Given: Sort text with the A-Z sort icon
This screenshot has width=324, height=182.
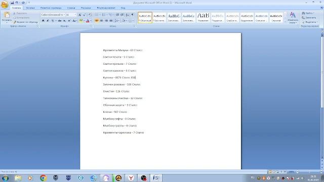Looking at the screenshot, I should (x=127, y=15).
